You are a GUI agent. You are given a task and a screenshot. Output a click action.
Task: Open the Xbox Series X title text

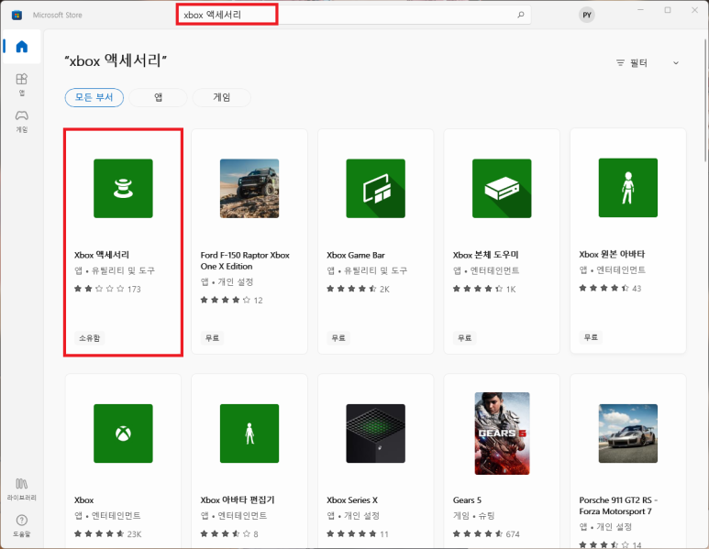coord(352,500)
